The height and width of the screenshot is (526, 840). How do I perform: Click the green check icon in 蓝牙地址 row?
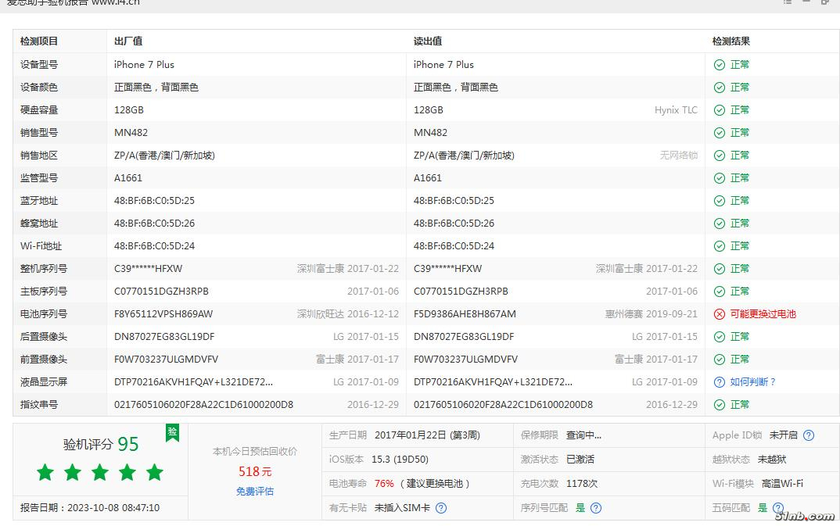click(720, 201)
